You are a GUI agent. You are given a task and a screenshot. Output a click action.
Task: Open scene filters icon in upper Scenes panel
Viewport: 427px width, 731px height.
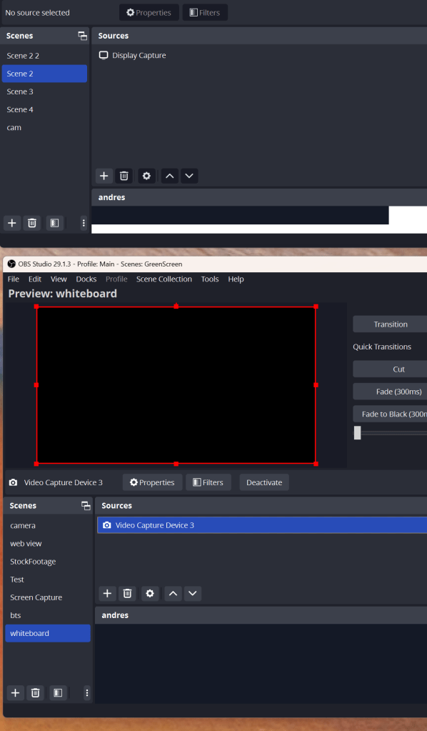(x=54, y=223)
